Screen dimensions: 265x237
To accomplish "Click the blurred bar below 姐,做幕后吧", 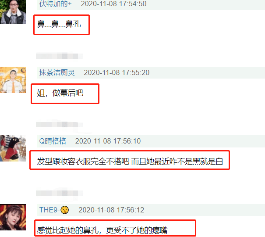I will 60,125.
